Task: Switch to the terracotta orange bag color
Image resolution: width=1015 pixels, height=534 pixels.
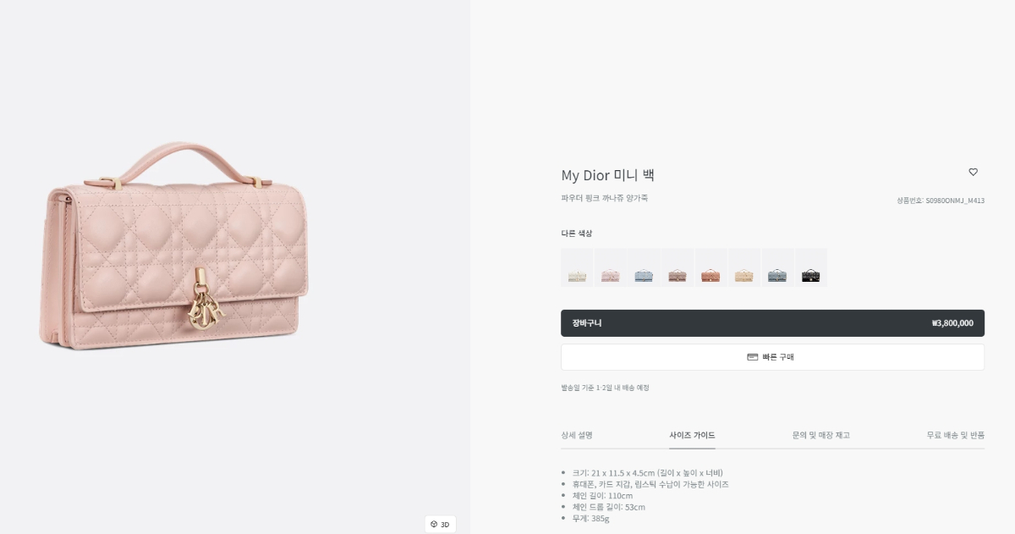Action: click(x=710, y=268)
